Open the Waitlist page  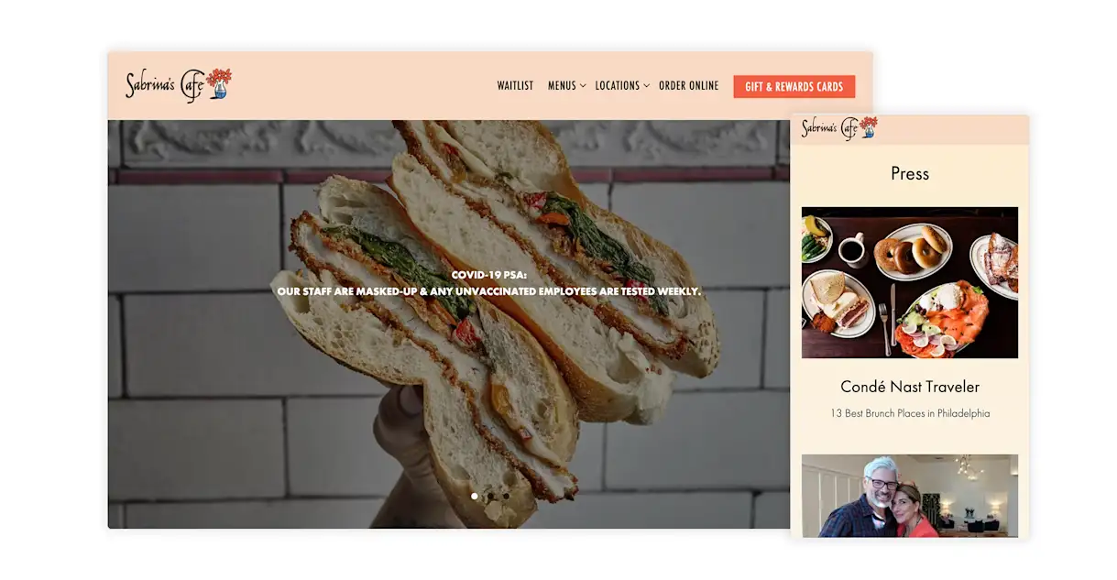click(x=515, y=86)
